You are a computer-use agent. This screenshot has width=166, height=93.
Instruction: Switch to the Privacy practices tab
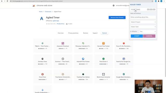click(x=73, y=33)
